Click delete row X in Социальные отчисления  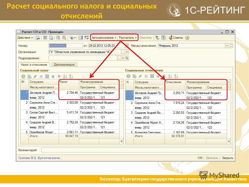pos(146,76)
